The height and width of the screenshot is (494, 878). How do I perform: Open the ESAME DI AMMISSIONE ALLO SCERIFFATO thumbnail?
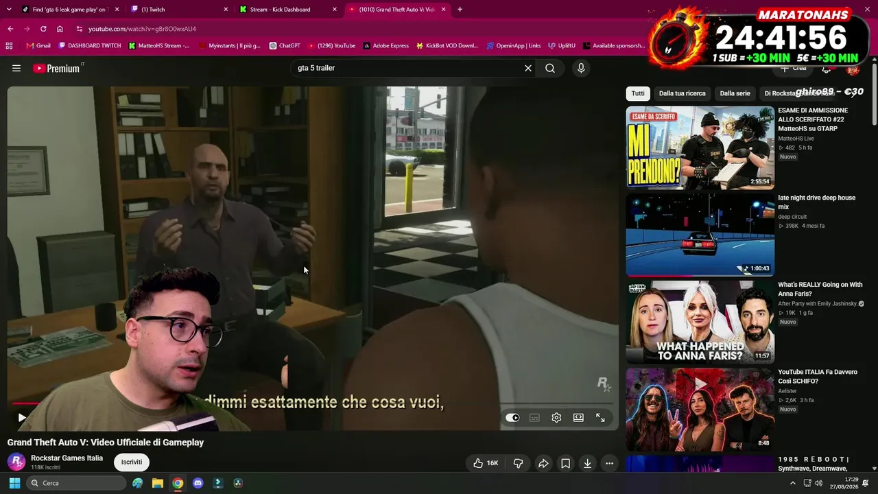pyautogui.click(x=700, y=148)
